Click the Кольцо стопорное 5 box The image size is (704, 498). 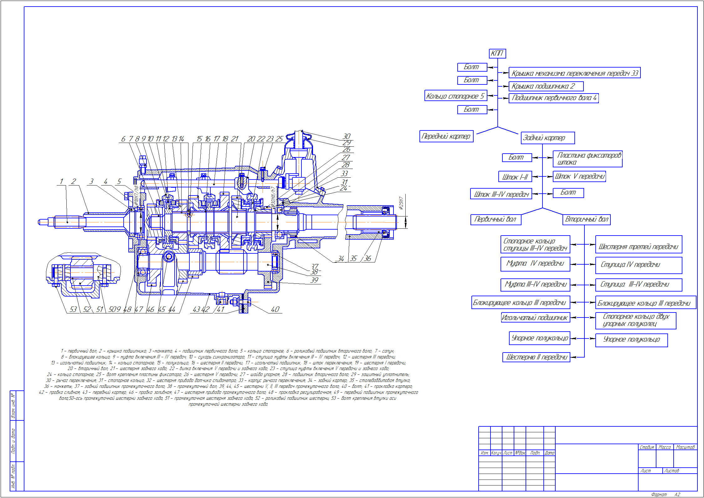click(455, 96)
